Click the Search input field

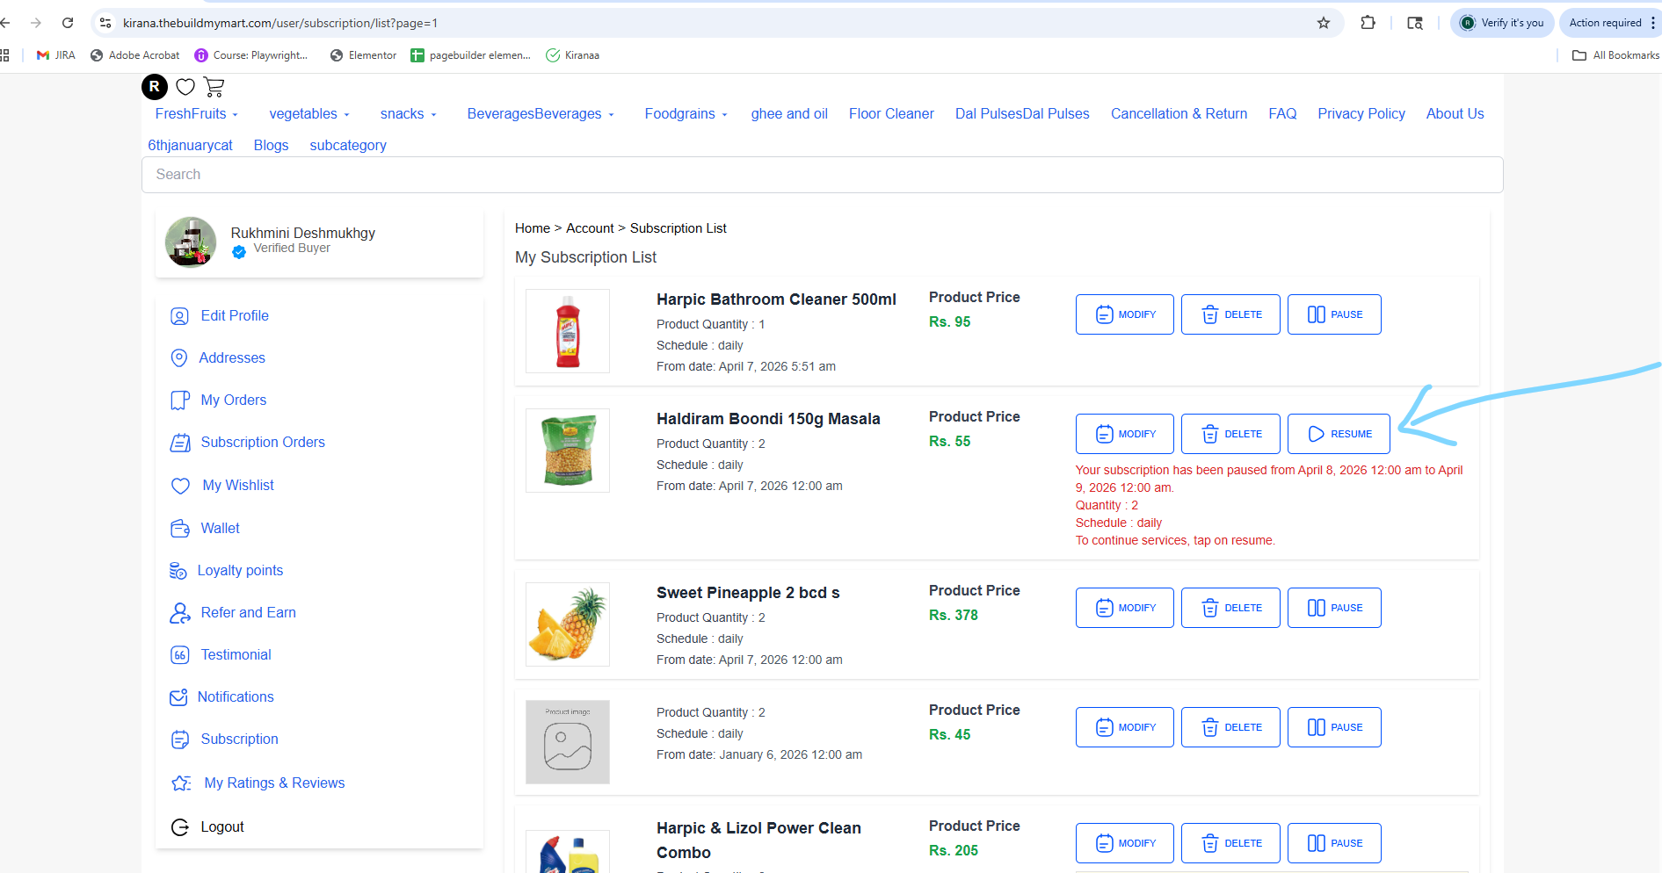(x=822, y=175)
